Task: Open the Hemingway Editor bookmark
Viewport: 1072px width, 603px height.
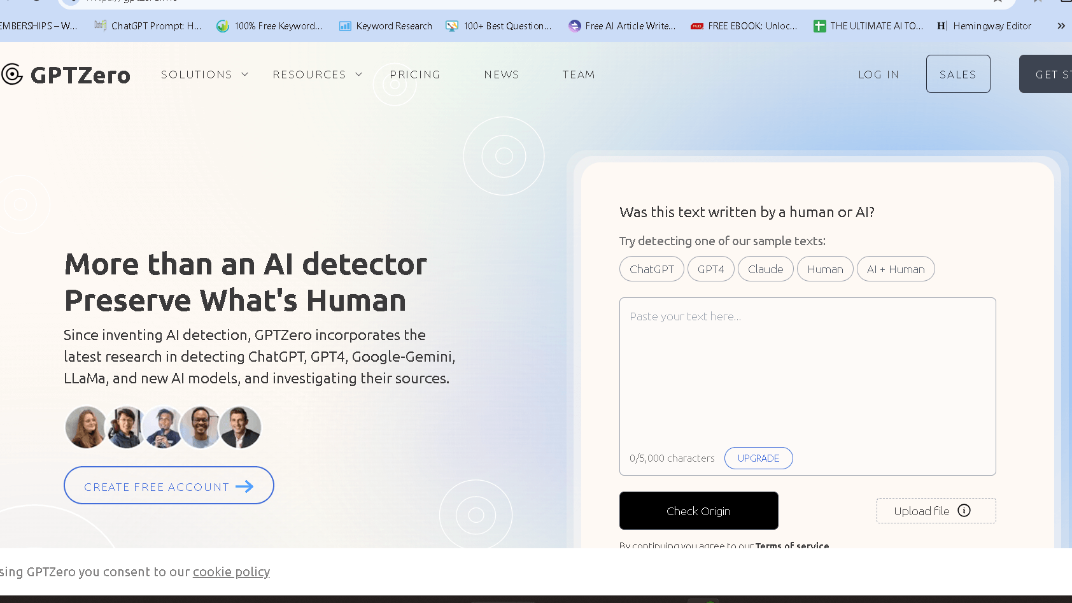Action: click(984, 26)
